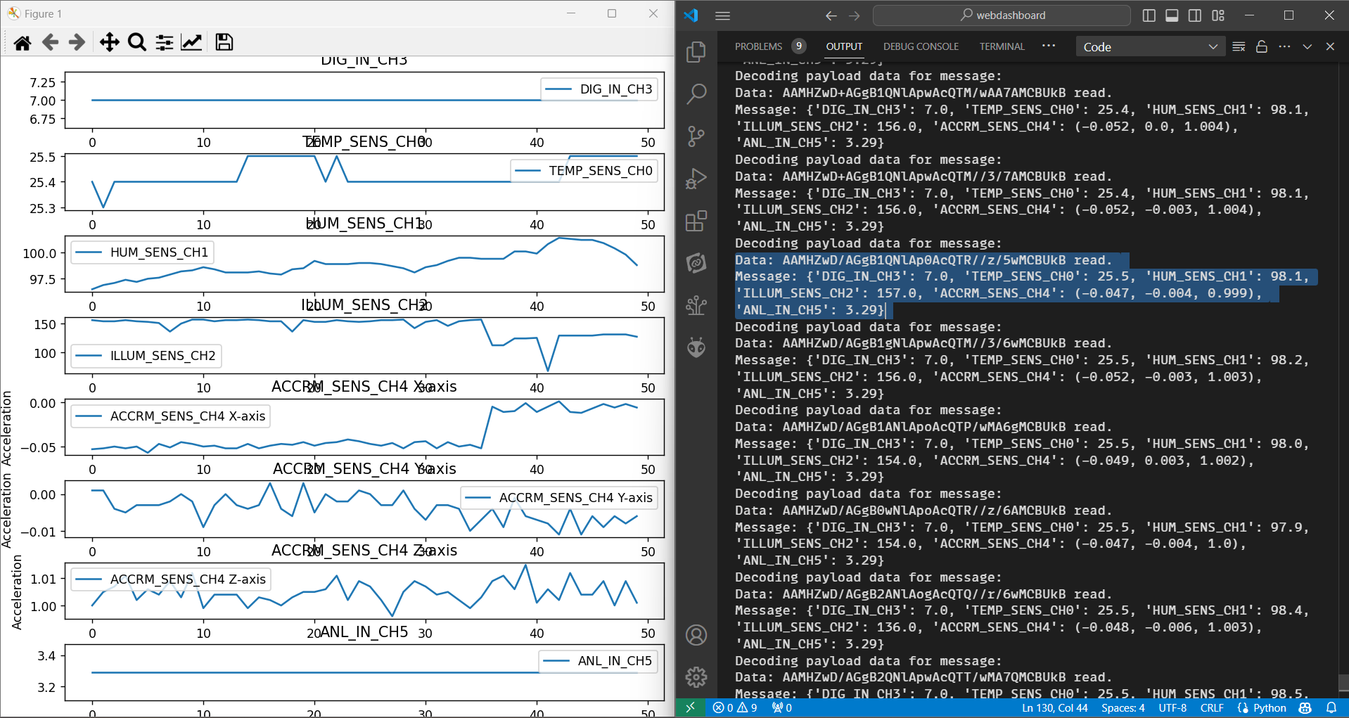
Task: Click the problems count badge 9
Action: point(798,46)
